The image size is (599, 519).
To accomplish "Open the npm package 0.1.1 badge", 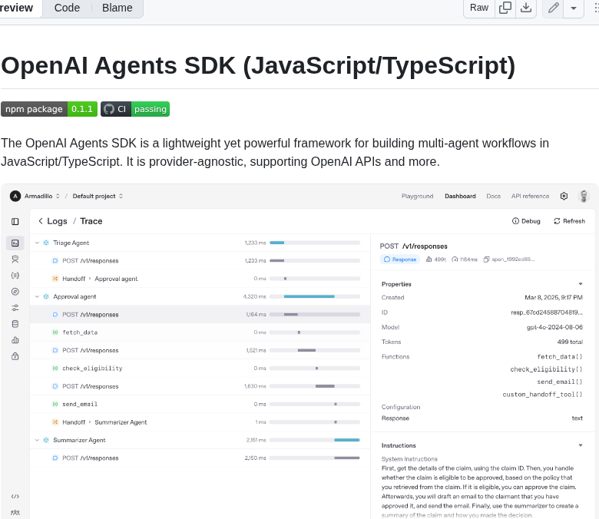I will (x=49, y=109).
